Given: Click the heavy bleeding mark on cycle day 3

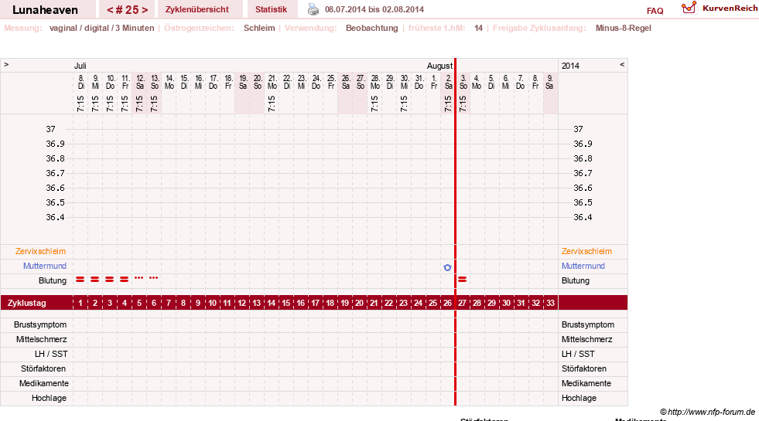Looking at the screenshot, I should (110, 280).
